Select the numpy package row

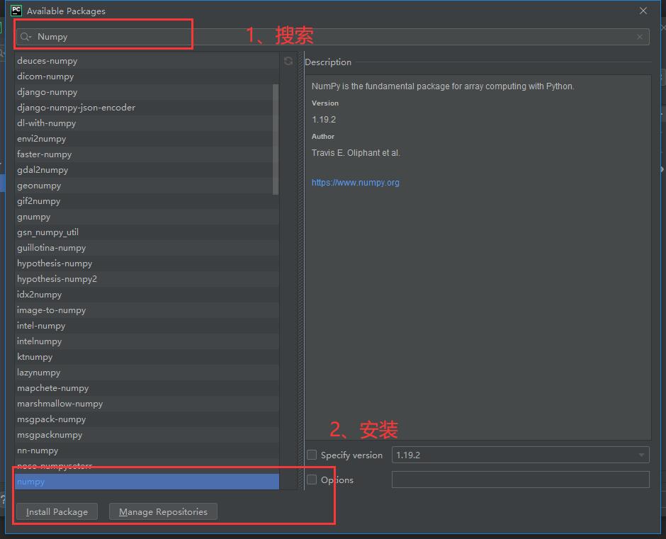pos(147,482)
